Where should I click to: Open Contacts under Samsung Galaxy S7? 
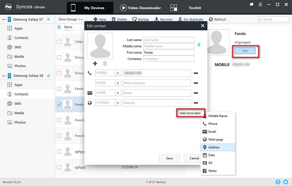point(21,38)
